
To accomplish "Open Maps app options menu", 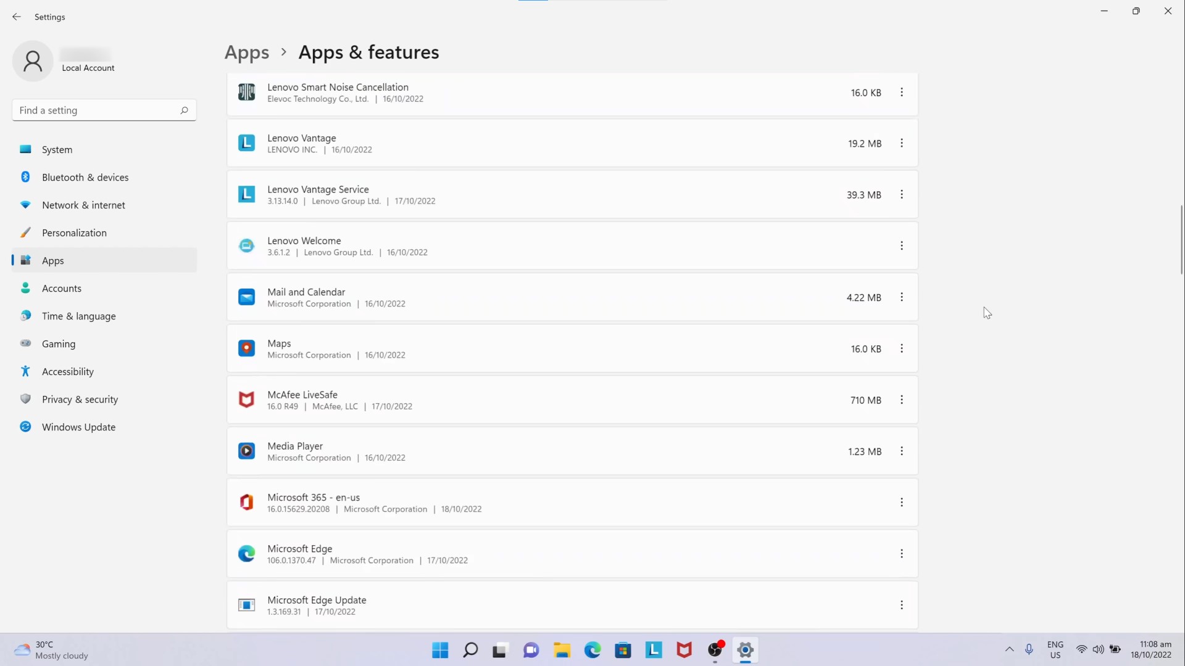I will coord(901,348).
